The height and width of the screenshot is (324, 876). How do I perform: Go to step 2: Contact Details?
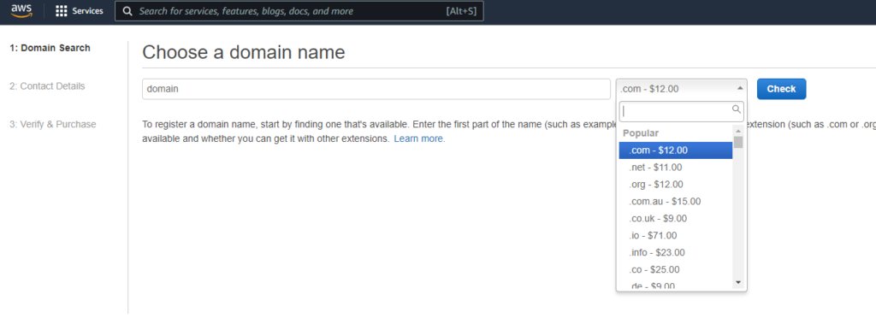click(x=48, y=86)
